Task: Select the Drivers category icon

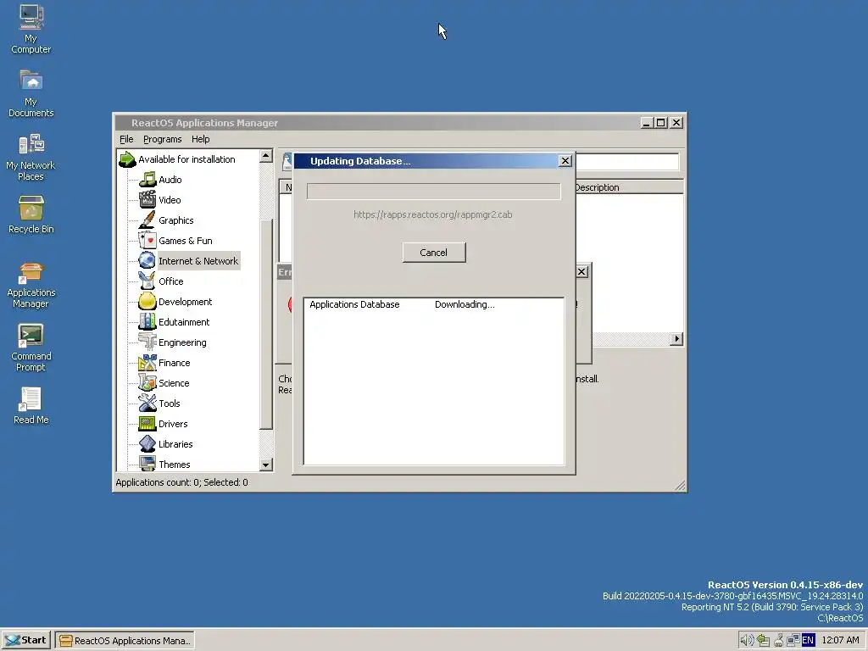Action: pos(147,424)
